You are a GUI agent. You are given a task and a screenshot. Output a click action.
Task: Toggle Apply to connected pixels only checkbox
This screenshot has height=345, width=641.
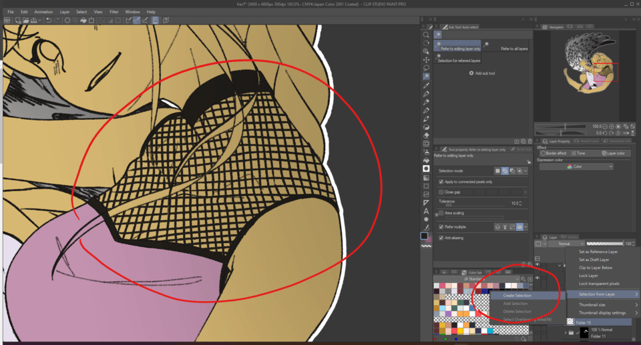(x=441, y=182)
